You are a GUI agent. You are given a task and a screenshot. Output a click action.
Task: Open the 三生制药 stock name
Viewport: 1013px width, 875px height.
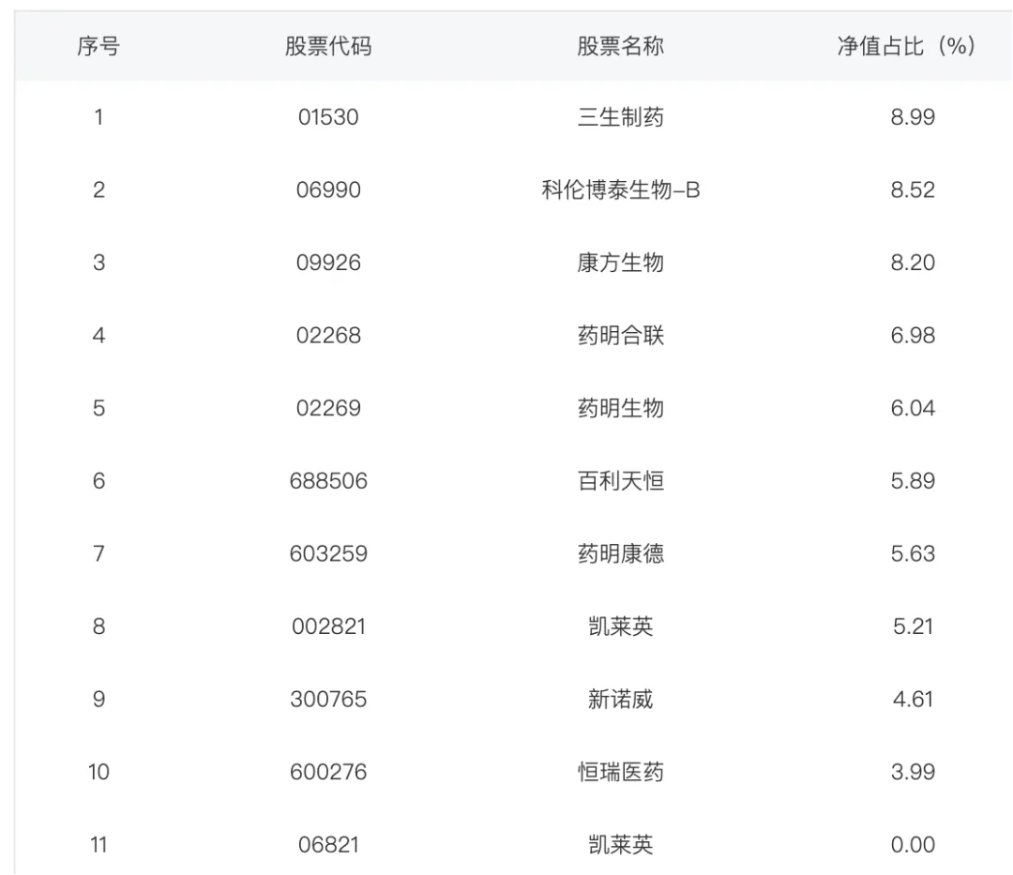pos(620,117)
